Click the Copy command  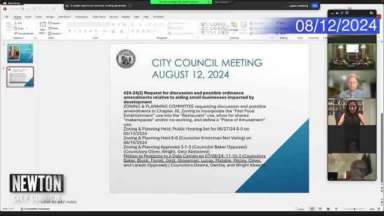pos(19,28)
